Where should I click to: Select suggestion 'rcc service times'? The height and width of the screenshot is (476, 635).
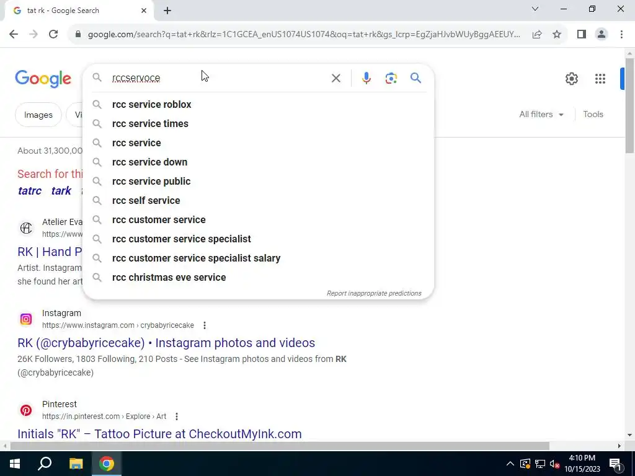point(258,123)
